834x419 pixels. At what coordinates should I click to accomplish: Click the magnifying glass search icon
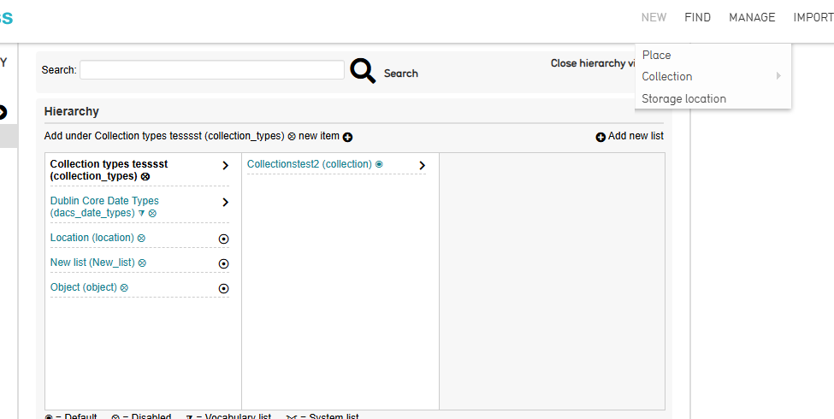pos(363,71)
